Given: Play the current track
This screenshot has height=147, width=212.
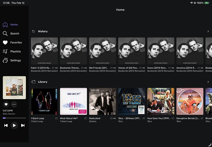Looking at the screenshot, I should [14, 126].
